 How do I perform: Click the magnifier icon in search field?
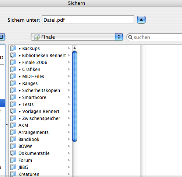[130, 37]
